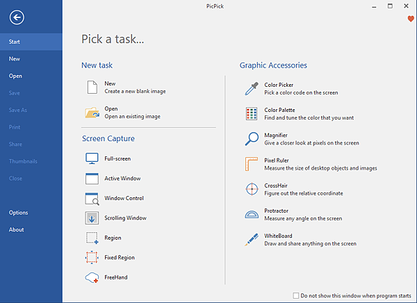This screenshot has width=417, height=303.
Task: Launch the Magnifier tool icon
Action: 252,138
